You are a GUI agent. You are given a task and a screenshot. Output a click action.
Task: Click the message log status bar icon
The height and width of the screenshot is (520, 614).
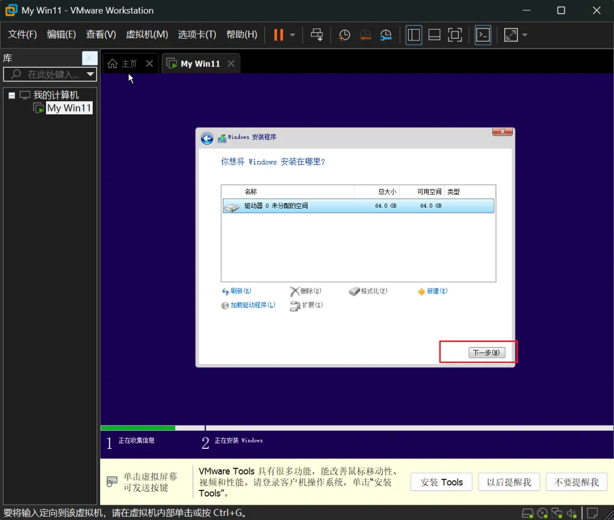click(592, 513)
